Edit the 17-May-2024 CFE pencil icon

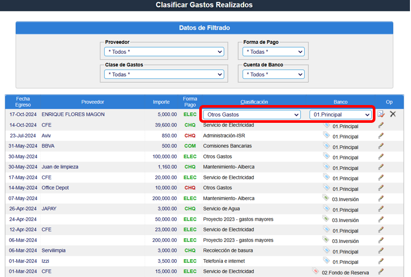tap(381, 178)
